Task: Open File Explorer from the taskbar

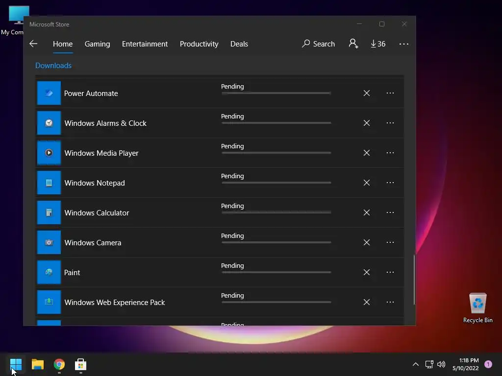Action: point(37,364)
